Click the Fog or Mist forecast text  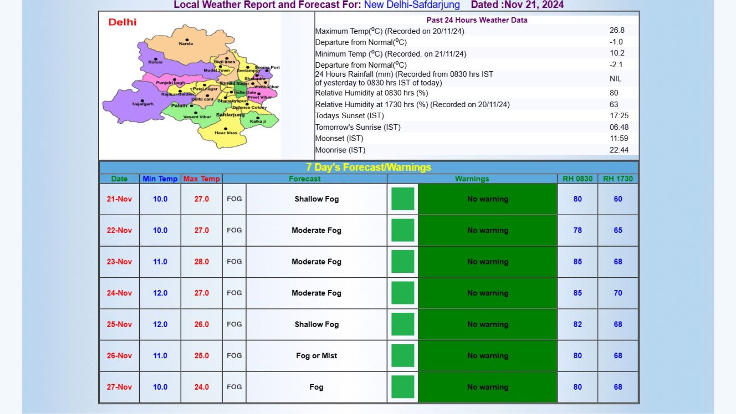pyautogui.click(x=316, y=356)
